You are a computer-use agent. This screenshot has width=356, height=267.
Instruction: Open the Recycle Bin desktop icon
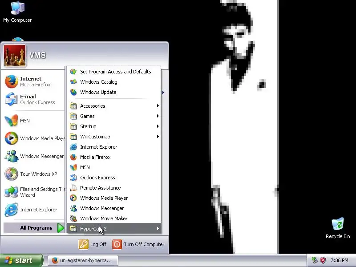(x=338, y=228)
